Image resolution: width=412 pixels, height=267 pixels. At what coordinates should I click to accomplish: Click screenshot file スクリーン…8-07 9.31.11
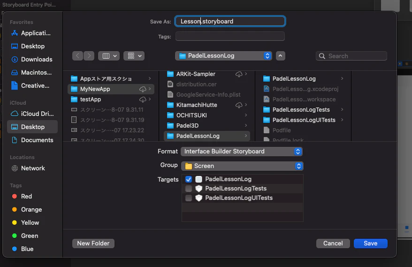click(x=111, y=110)
